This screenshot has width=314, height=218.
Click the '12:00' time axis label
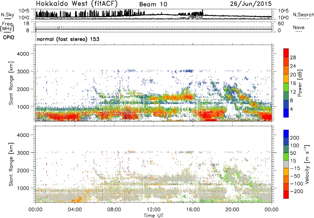click(153, 210)
